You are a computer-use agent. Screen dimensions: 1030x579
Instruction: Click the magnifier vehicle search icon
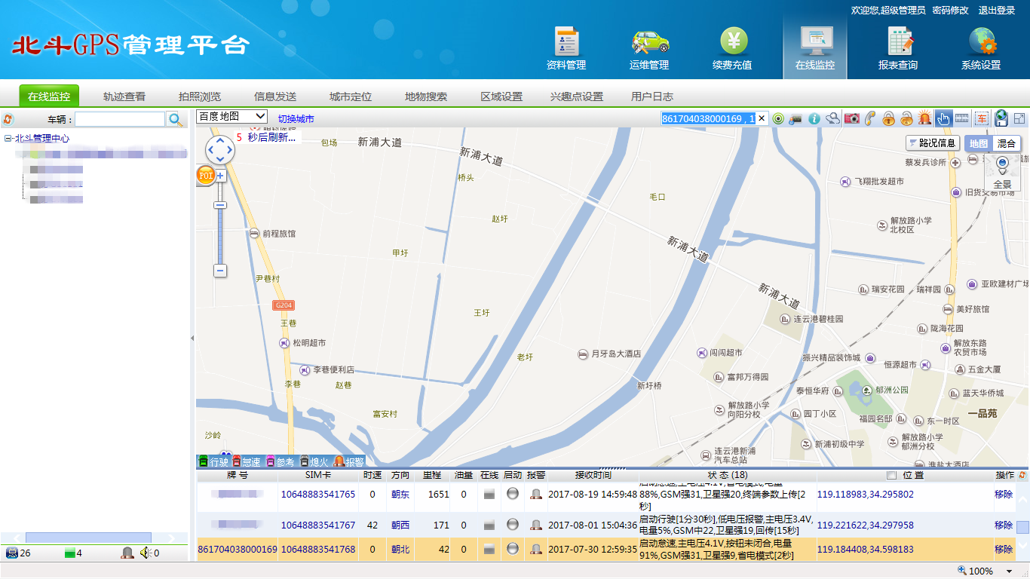pos(176,119)
